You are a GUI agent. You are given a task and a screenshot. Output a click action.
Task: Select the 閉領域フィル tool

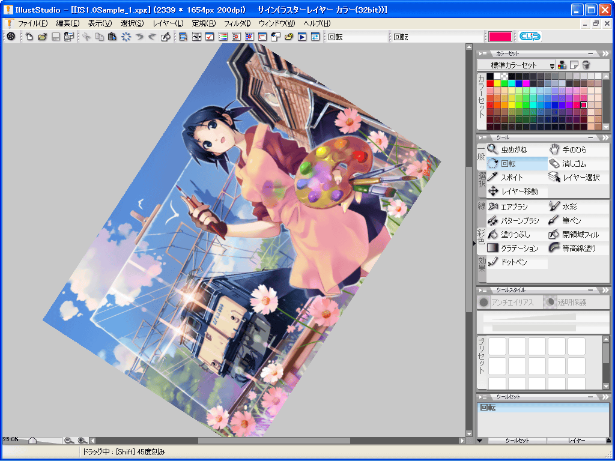[x=578, y=235]
